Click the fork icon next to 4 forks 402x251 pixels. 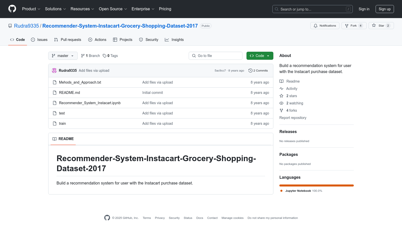point(281,110)
